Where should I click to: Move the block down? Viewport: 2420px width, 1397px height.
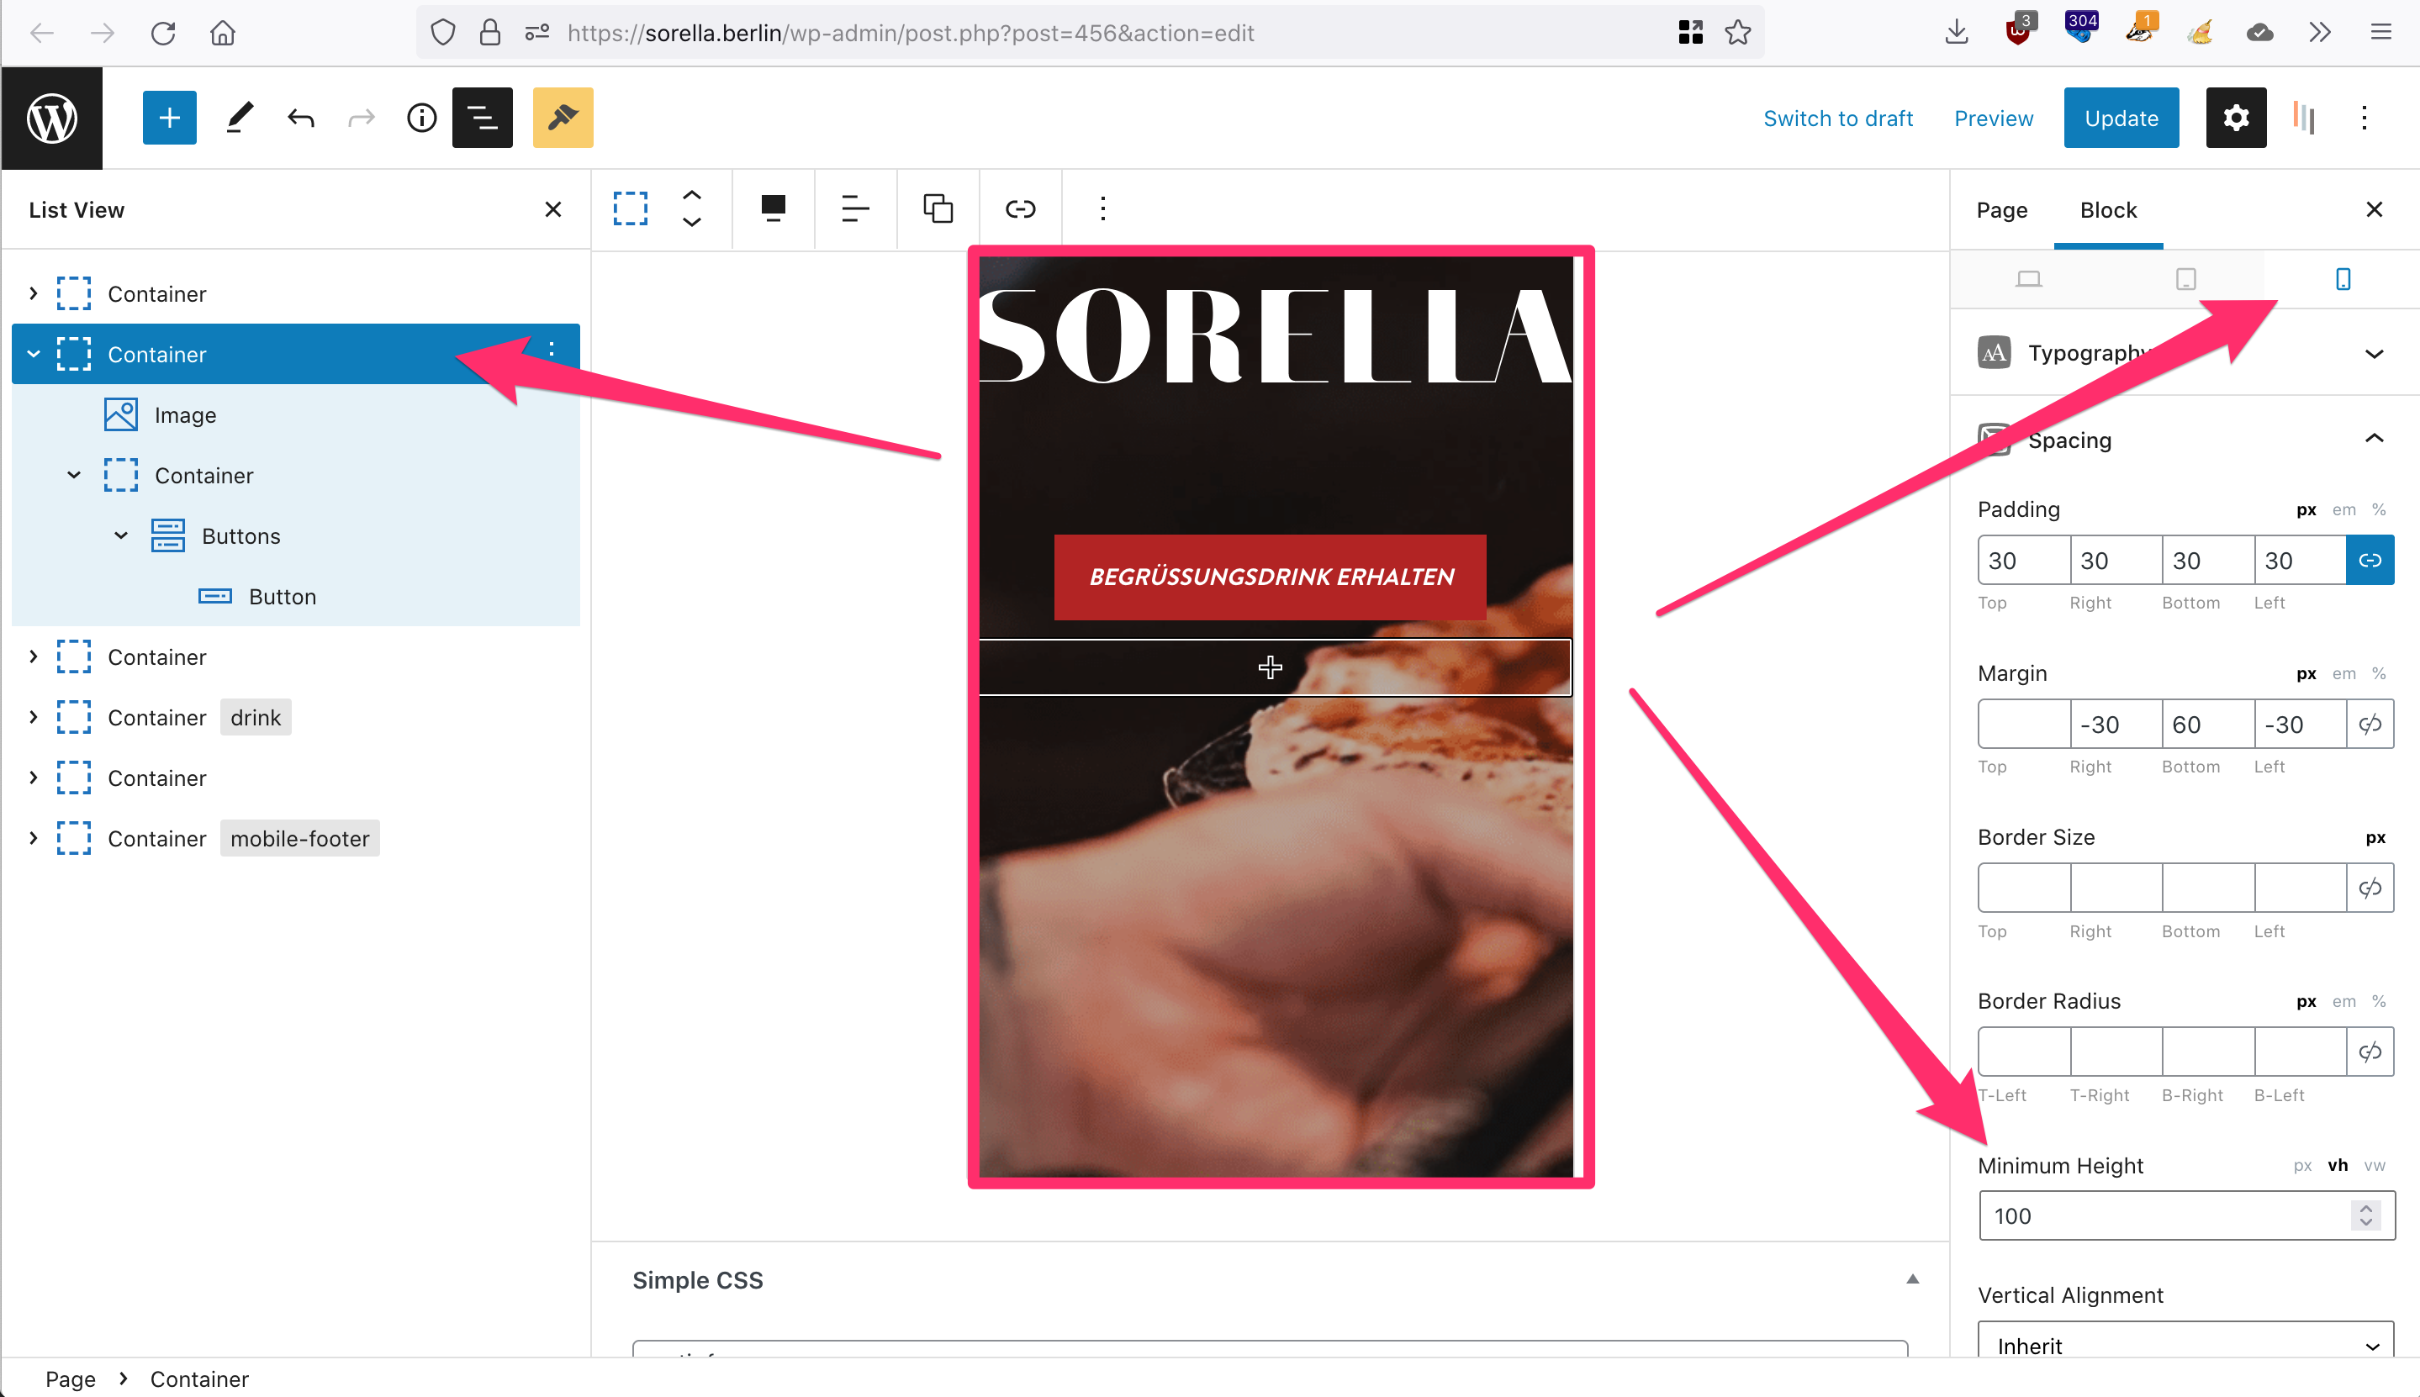pyautogui.click(x=692, y=223)
